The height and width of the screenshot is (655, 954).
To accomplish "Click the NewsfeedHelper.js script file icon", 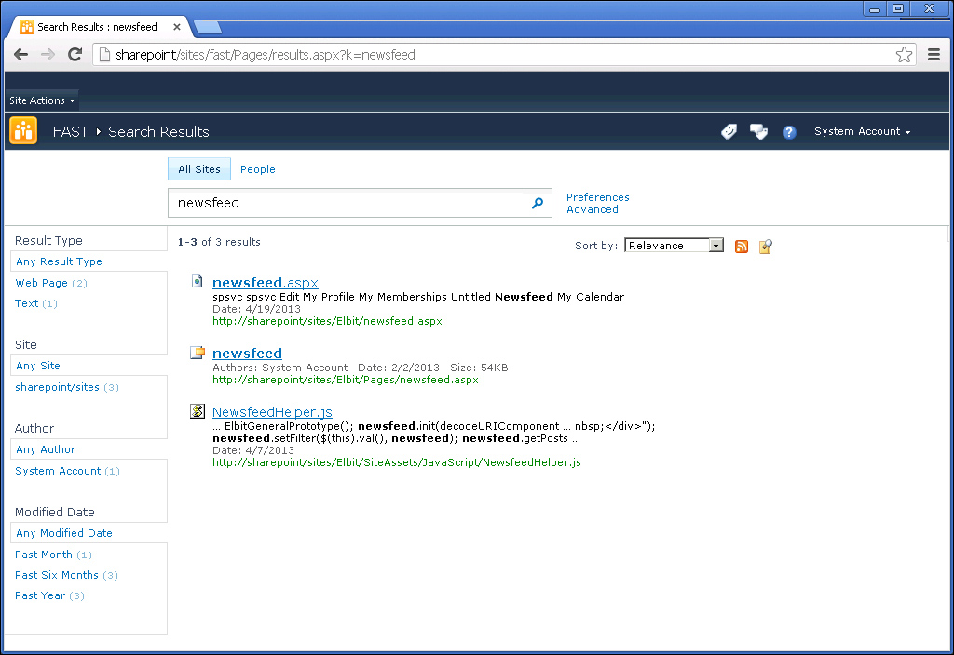I will [198, 411].
